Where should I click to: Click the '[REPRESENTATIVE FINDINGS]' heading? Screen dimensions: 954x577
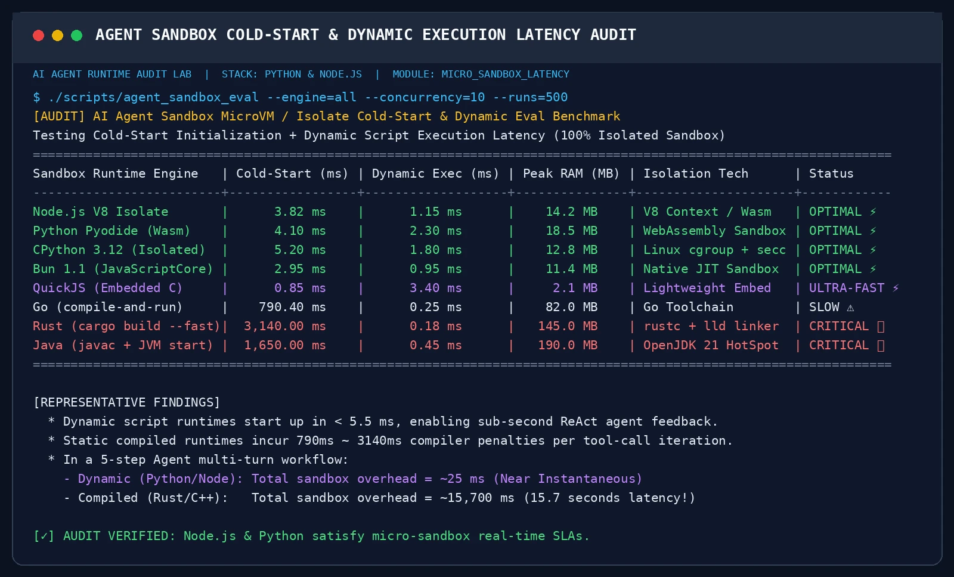pos(127,402)
